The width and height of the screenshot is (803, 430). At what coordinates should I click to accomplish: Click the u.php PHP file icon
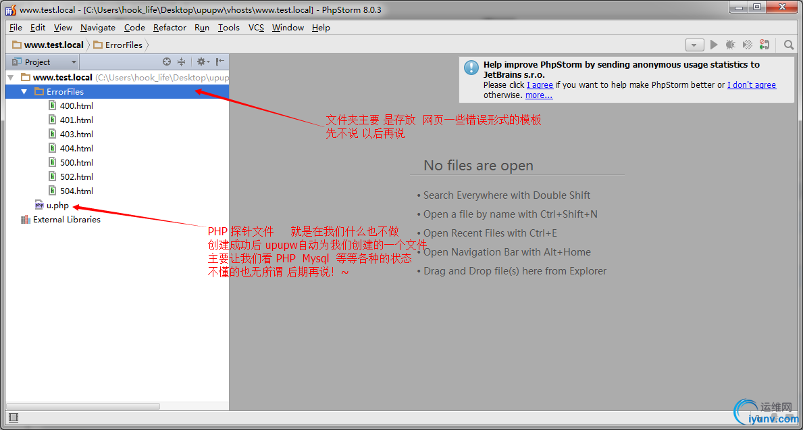39,206
